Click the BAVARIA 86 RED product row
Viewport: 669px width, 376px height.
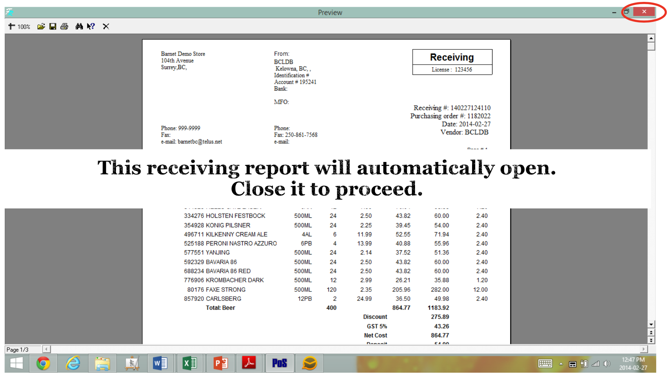click(336, 271)
